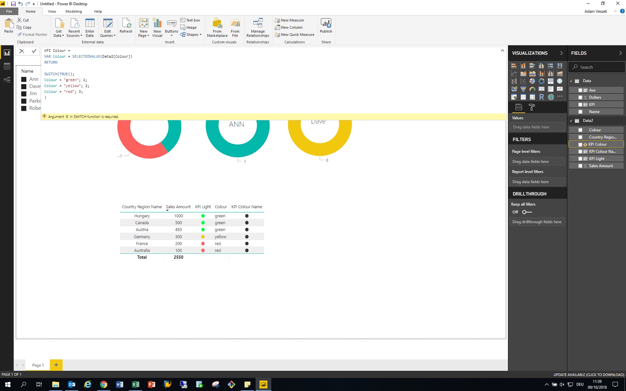This screenshot has height=391, width=626.
Task: Click New Quick Measure button
Action: coord(295,35)
